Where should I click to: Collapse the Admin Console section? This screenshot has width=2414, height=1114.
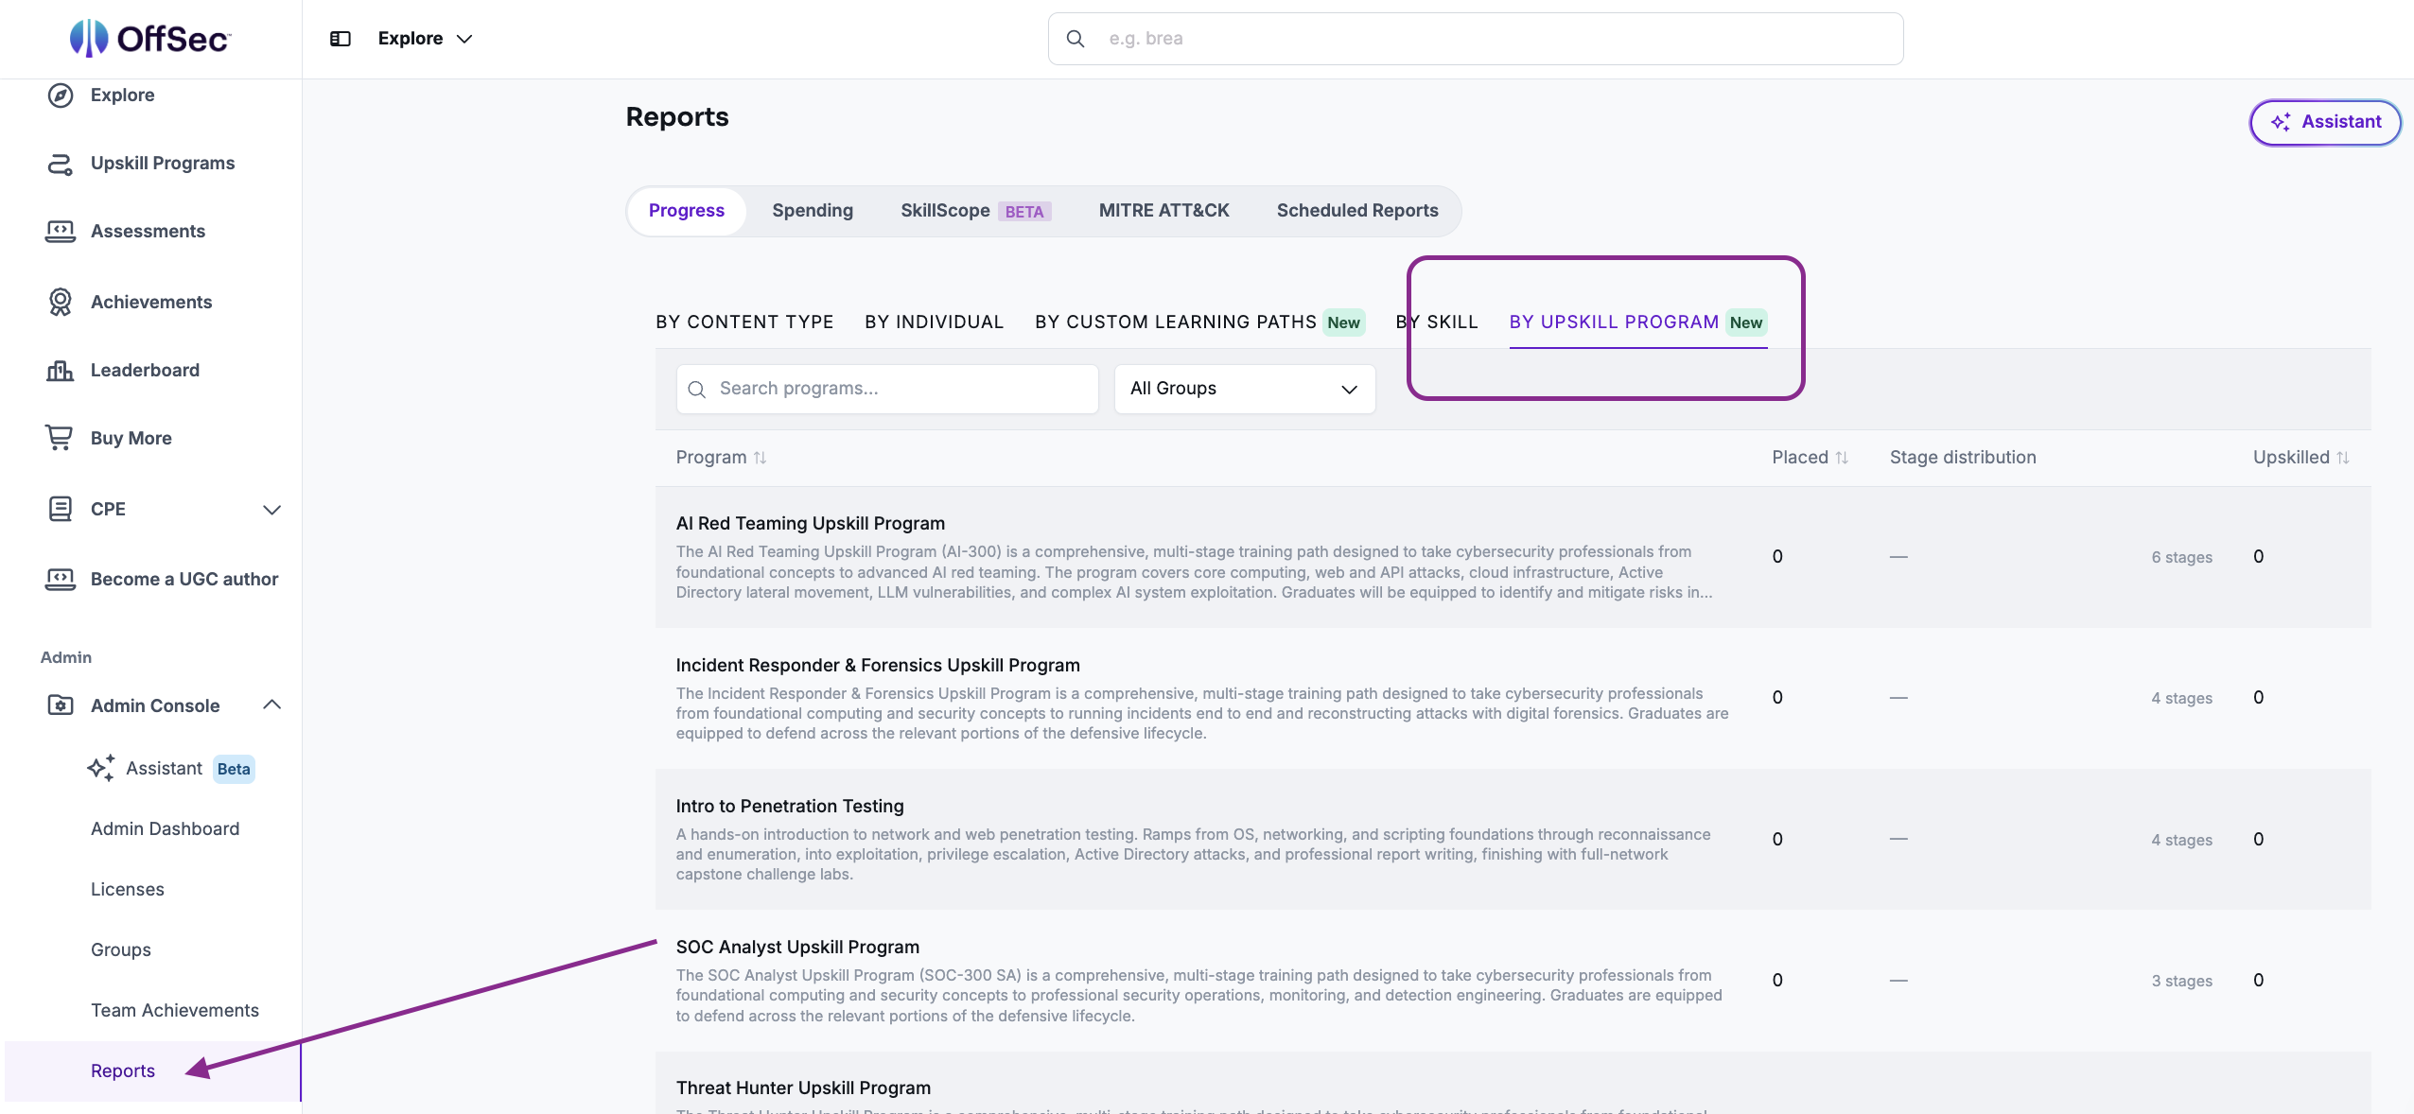[272, 705]
